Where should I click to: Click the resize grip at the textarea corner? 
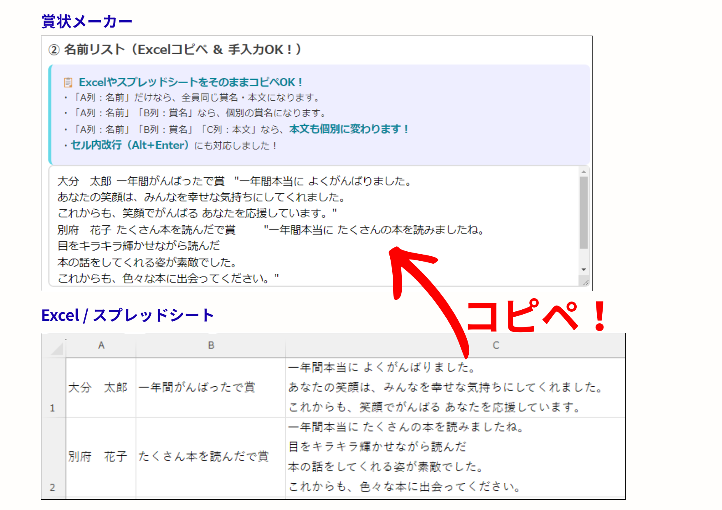[586, 282]
